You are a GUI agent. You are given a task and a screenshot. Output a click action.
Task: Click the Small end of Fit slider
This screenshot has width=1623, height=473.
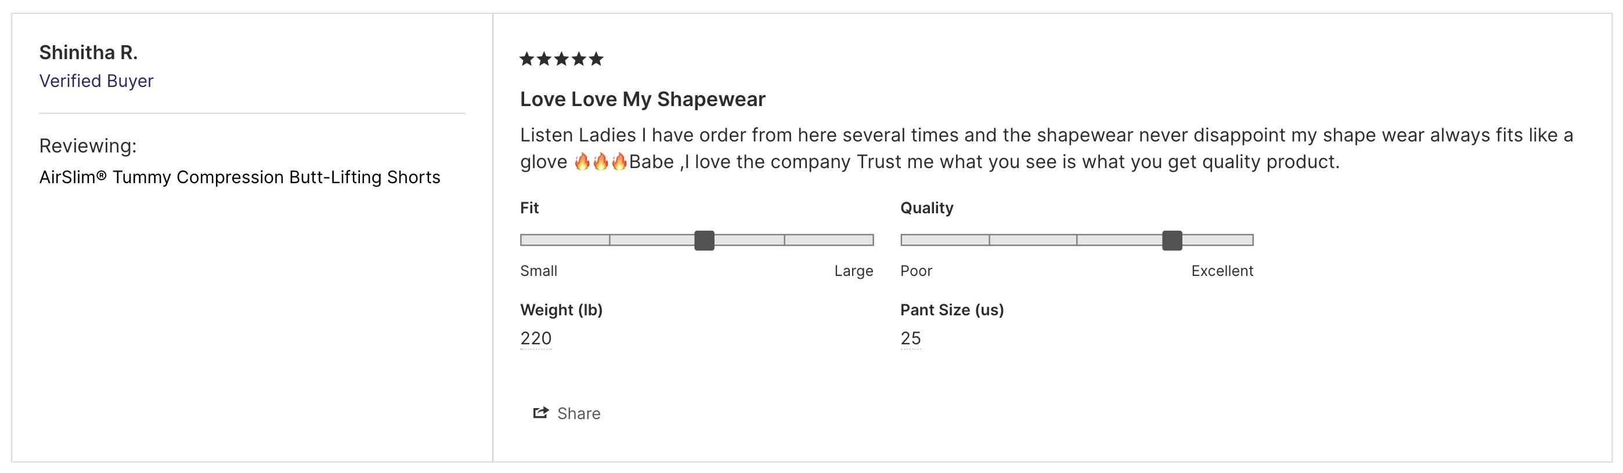point(539,271)
